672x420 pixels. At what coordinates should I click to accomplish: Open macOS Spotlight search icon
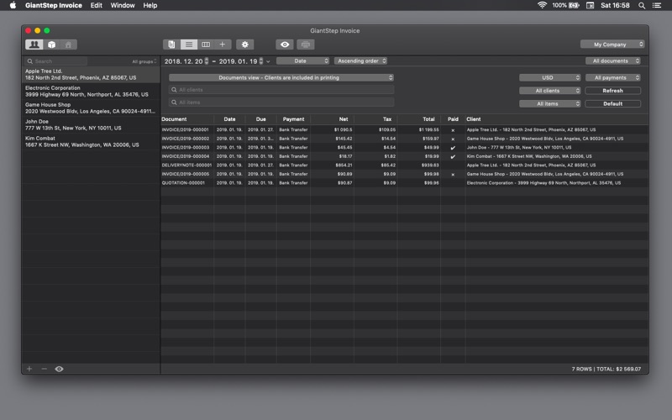642,6
